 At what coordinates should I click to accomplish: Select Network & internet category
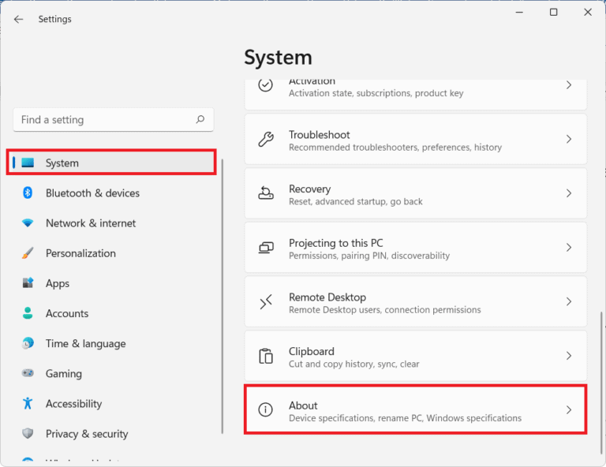pyautogui.click(x=91, y=223)
